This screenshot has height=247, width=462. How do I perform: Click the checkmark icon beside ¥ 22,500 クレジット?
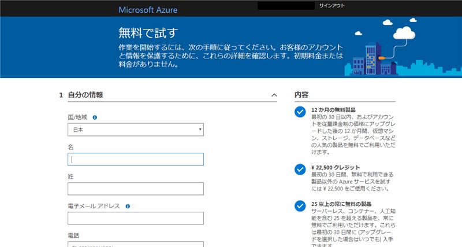(300, 169)
